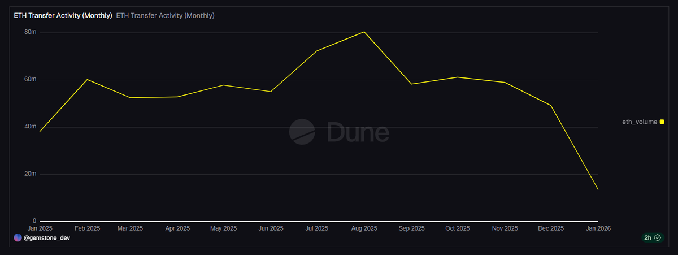Open the @gemstone_dev profile link
Viewport: 678px width, 255px height.
47,238
